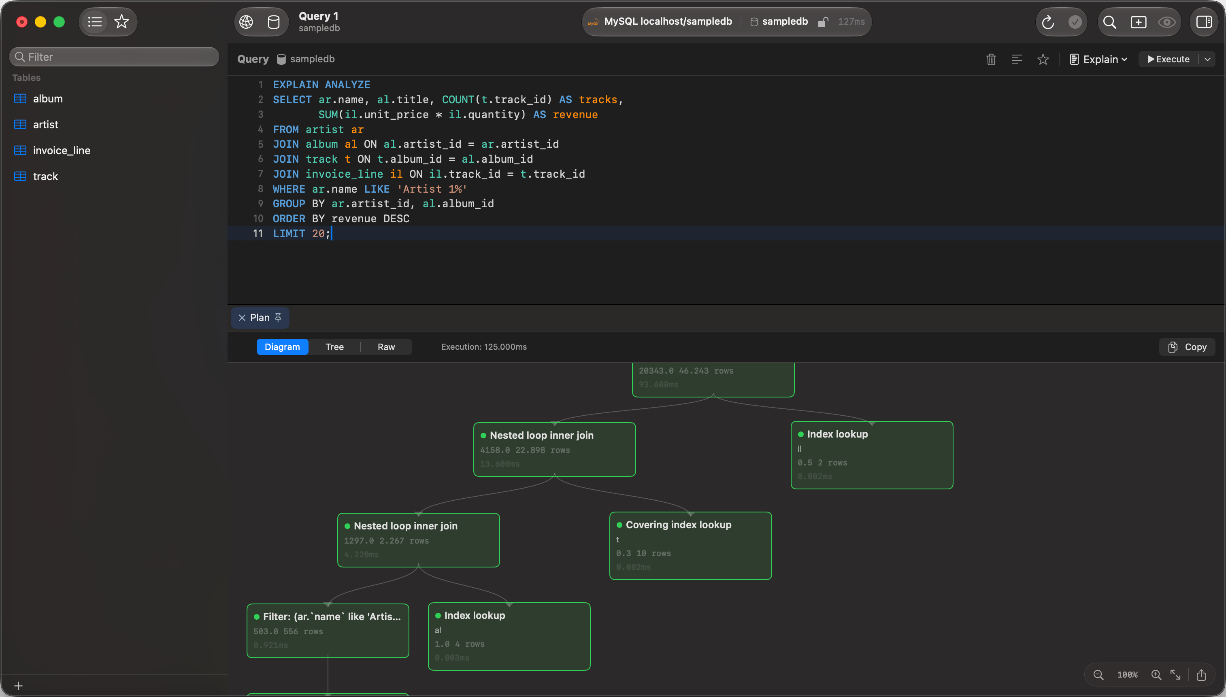The height and width of the screenshot is (697, 1226).
Task: Select the Index lookup al node
Action: tap(509, 636)
